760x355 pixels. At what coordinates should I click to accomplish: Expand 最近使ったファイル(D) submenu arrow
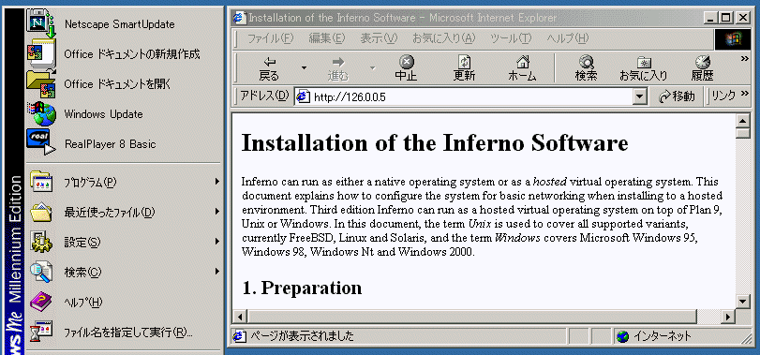pyautogui.click(x=217, y=212)
